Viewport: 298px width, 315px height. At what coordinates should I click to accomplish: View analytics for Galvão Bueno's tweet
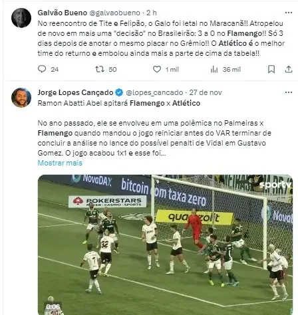(x=214, y=69)
